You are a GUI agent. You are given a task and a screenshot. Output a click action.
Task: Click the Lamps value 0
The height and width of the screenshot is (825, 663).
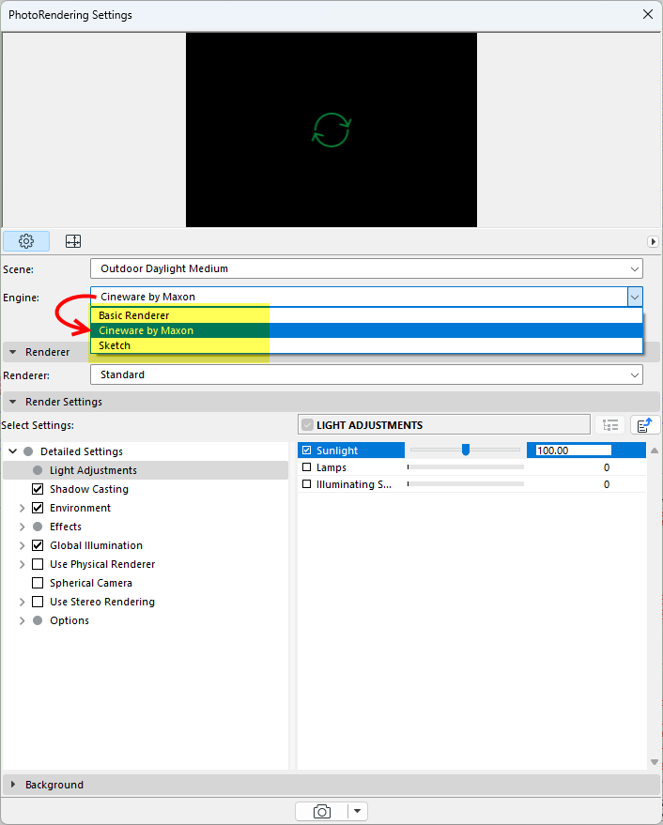click(607, 467)
